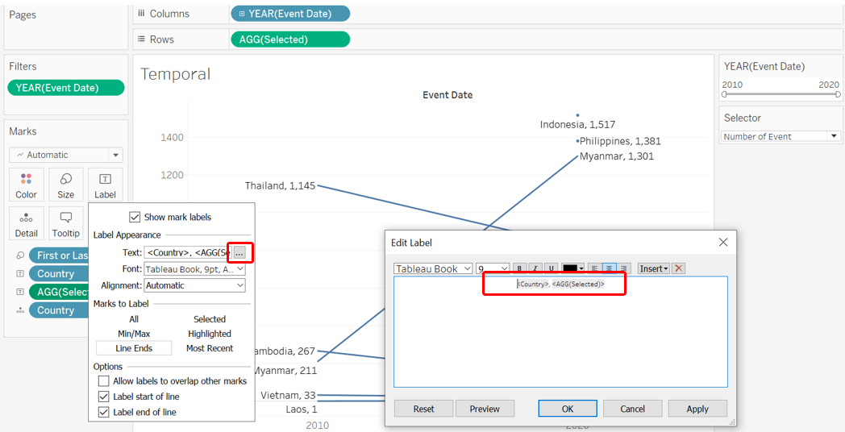Open the Size marks card

click(x=66, y=185)
